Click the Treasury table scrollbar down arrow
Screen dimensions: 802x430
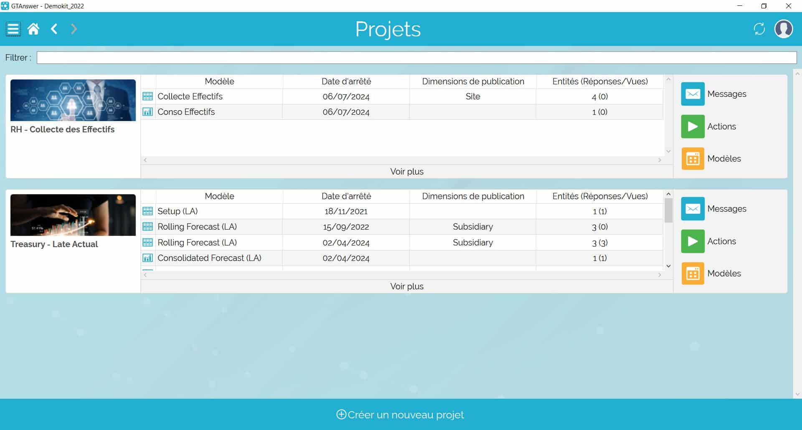pyautogui.click(x=668, y=266)
